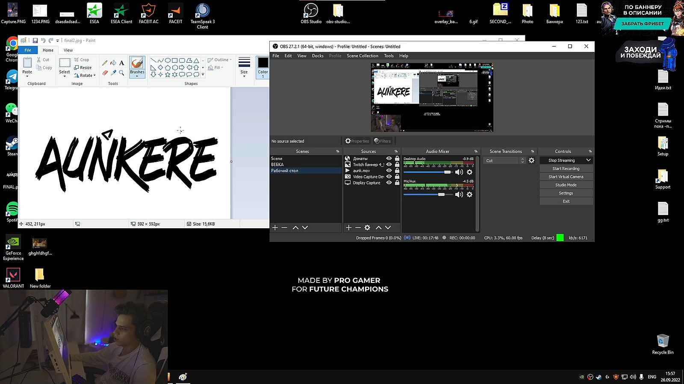Add a new scene in OBS

275,227
